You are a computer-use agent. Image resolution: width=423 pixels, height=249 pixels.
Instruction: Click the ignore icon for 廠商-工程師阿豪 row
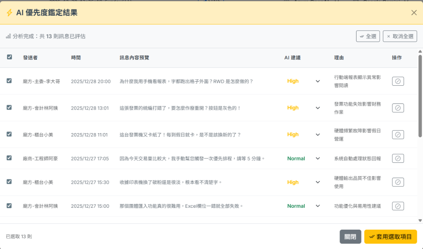tap(398, 158)
